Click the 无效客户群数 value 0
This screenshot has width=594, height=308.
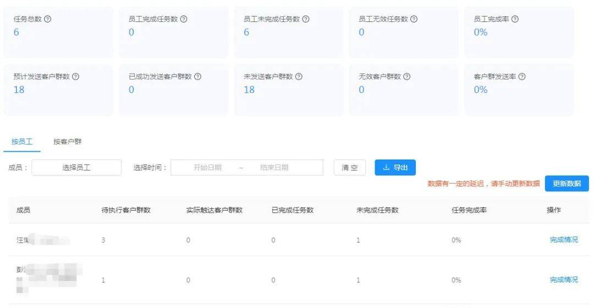click(x=362, y=90)
